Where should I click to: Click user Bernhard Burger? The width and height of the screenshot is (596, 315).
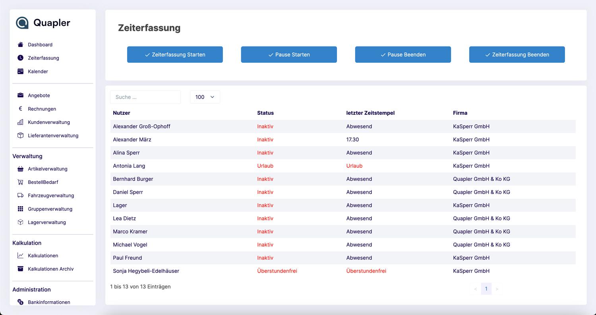pos(133,179)
